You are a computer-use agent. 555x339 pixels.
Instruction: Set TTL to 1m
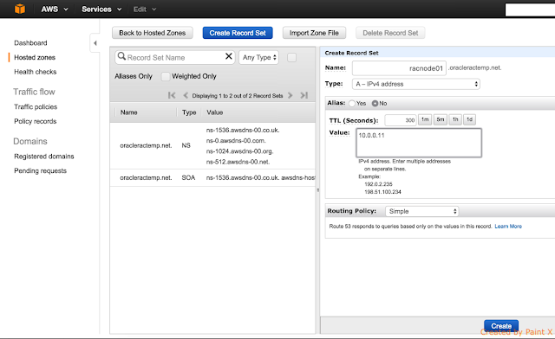click(425, 119)
